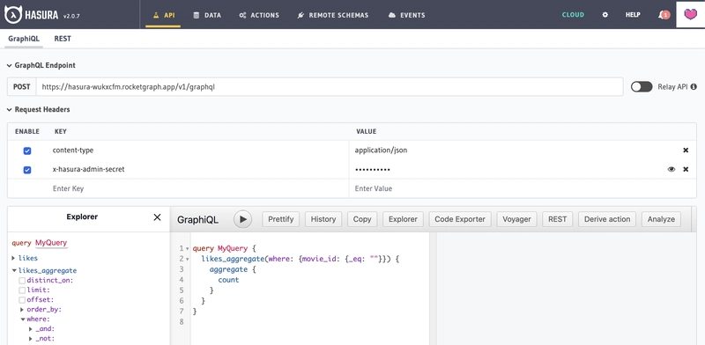This screenshot has height=345, width=705.
Task: Click the GraphQL endpoint URL field
Action: tap(330, 87)
